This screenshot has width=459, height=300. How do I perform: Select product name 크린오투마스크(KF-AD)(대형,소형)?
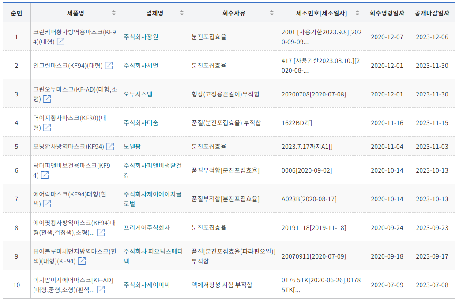[x=75, y=94]
